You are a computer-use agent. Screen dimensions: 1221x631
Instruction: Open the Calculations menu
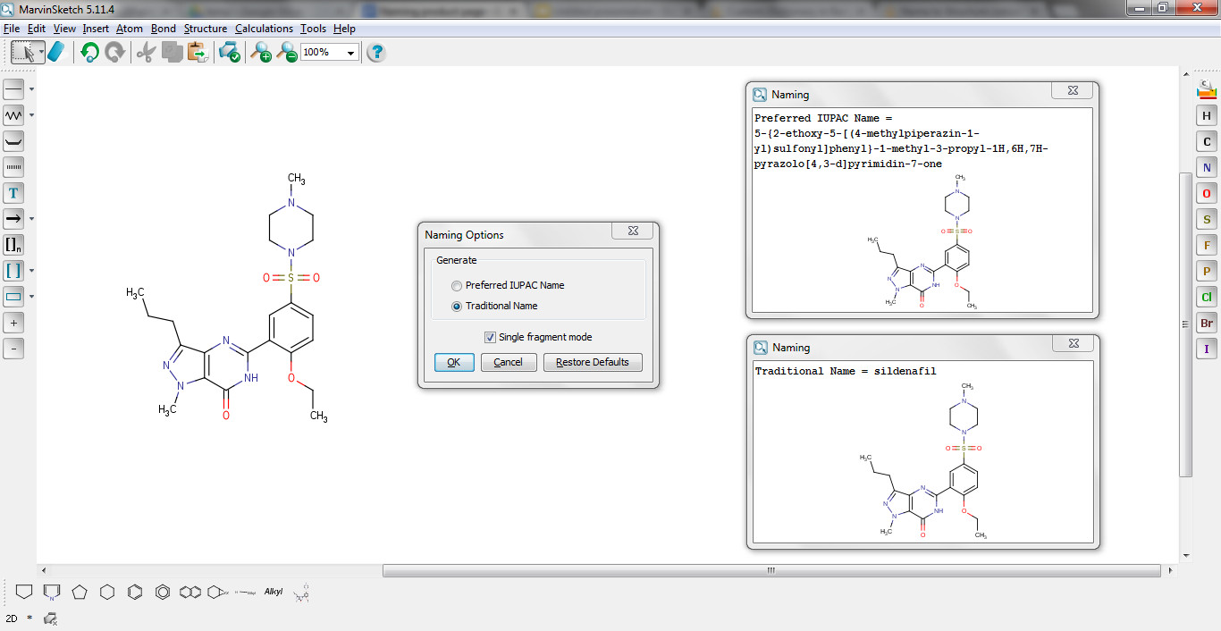coord(264,28)
